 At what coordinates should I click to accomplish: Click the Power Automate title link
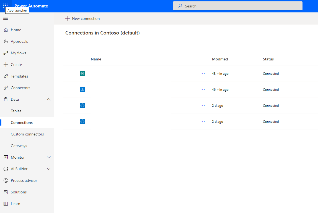(31, 6)
